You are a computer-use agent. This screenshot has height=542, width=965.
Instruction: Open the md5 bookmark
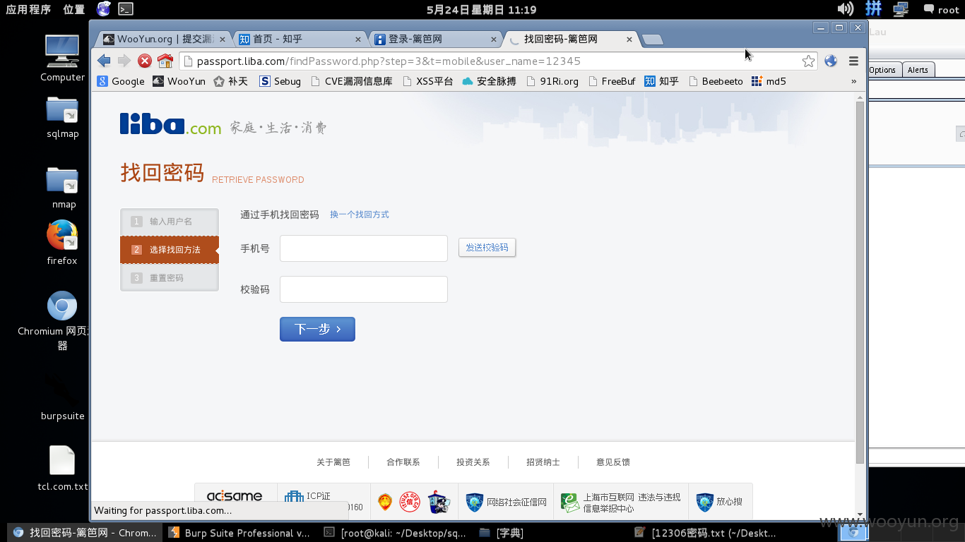[769, 81]
